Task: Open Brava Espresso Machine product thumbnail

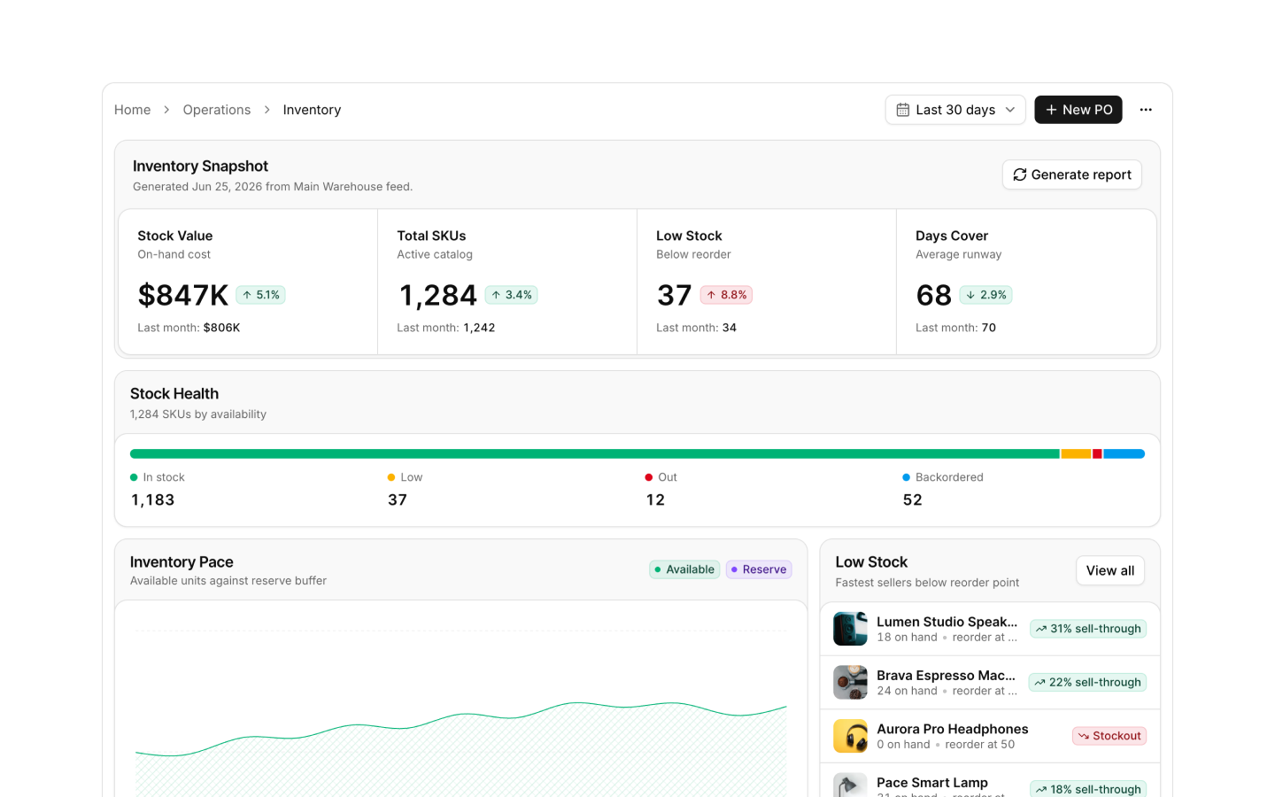Action: click(850, 683)
